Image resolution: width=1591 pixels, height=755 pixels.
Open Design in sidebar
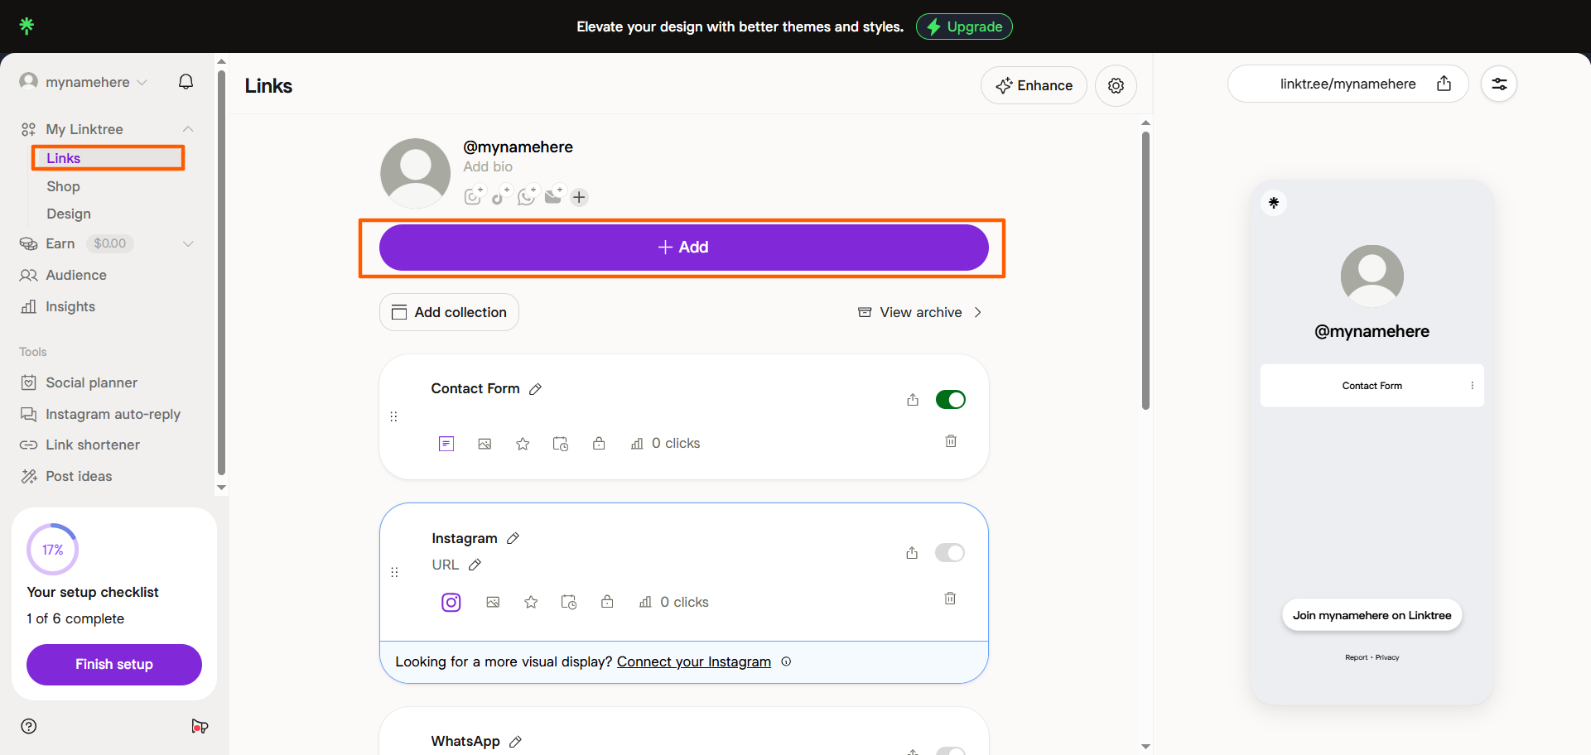[x=69, y=214]
